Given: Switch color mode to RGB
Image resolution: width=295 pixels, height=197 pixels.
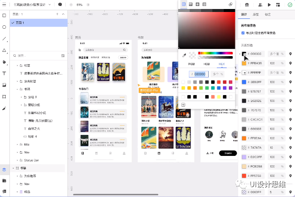Looking at the screenshot, I should (x=192, y=64).
